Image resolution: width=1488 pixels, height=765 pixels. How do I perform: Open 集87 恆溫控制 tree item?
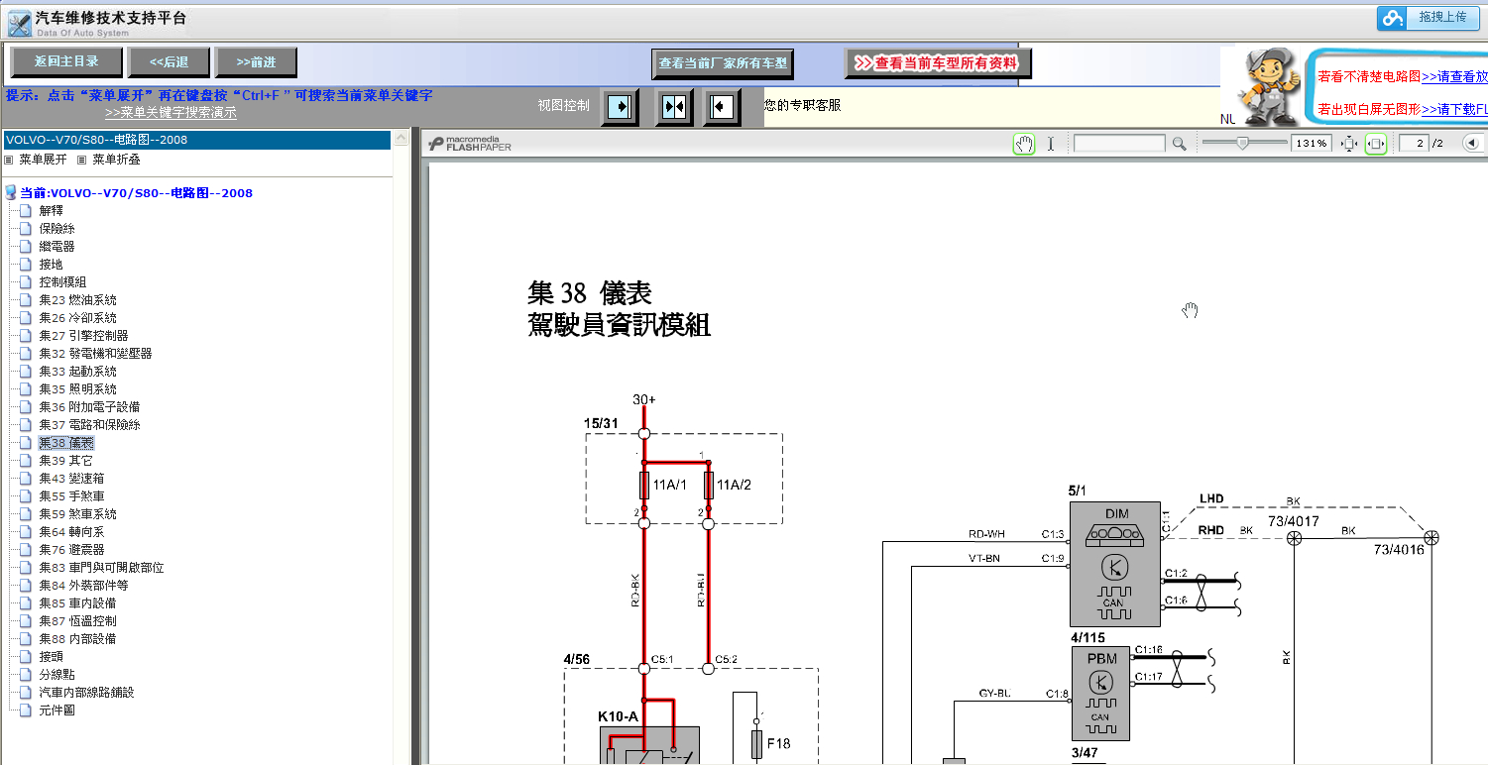(x=78, y=621)
